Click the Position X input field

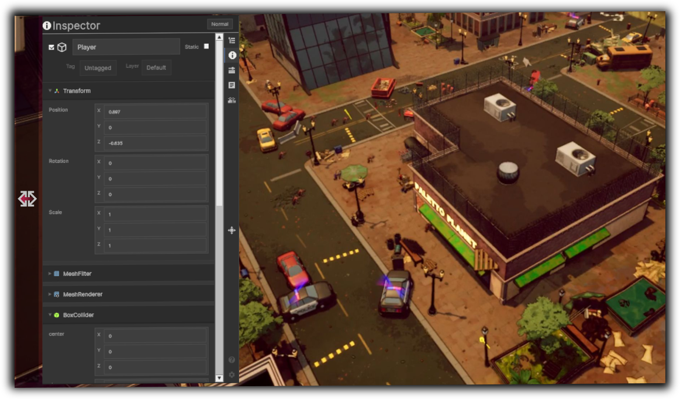point(155,111)
